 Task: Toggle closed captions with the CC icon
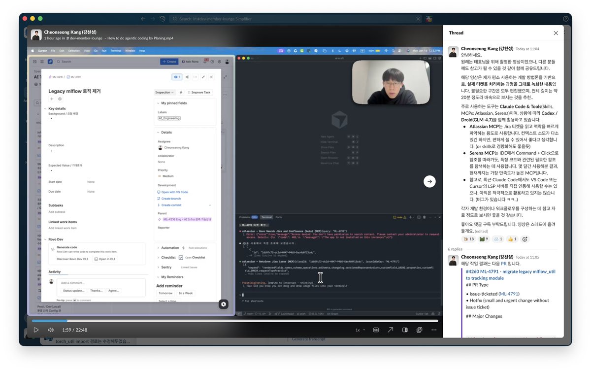click(376, 330)
